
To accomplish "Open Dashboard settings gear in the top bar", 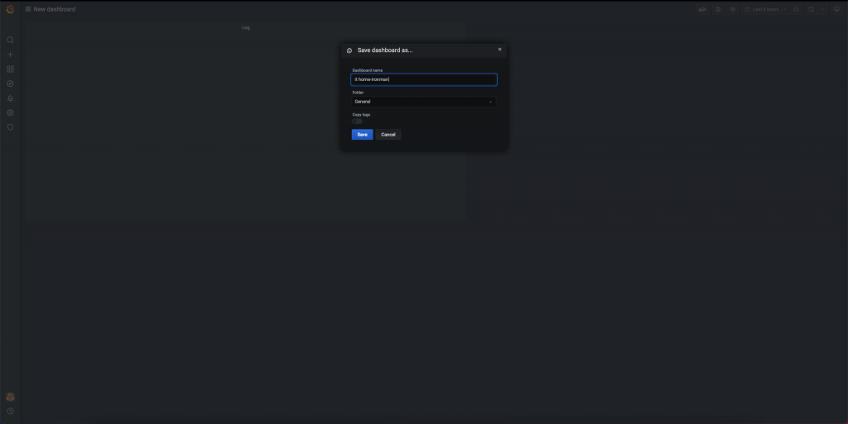I will (733, 9).
